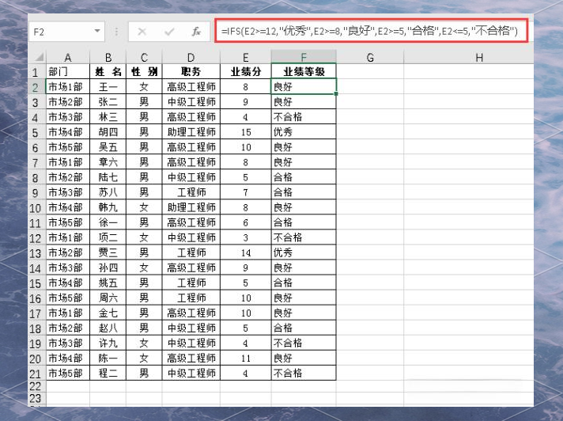
Task: Select name cell 姚五
Action: click(108, 283)
